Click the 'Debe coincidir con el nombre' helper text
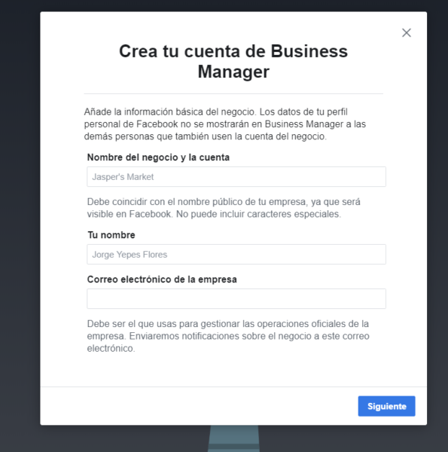The width and height of the screenshot is (448, 452). point(224,208)
